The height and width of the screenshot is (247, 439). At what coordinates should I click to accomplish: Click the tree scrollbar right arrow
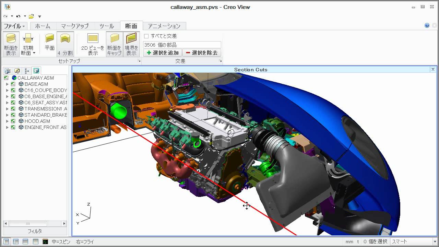[x=64, y=223]
